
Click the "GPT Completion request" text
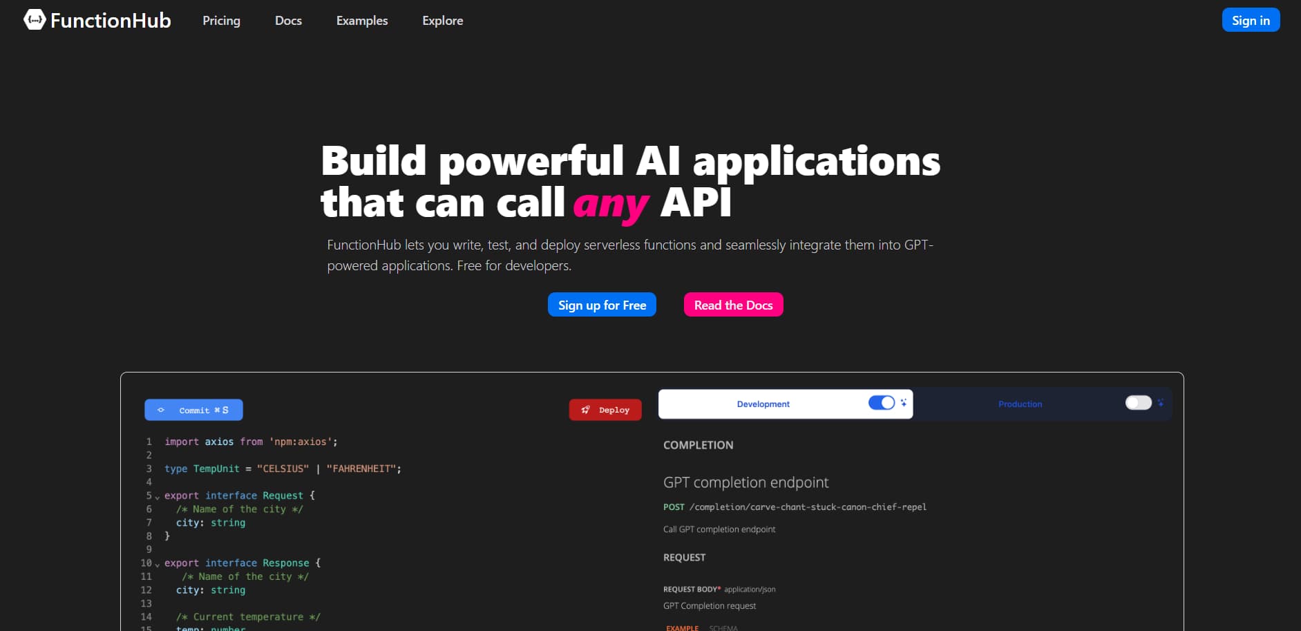710,606
